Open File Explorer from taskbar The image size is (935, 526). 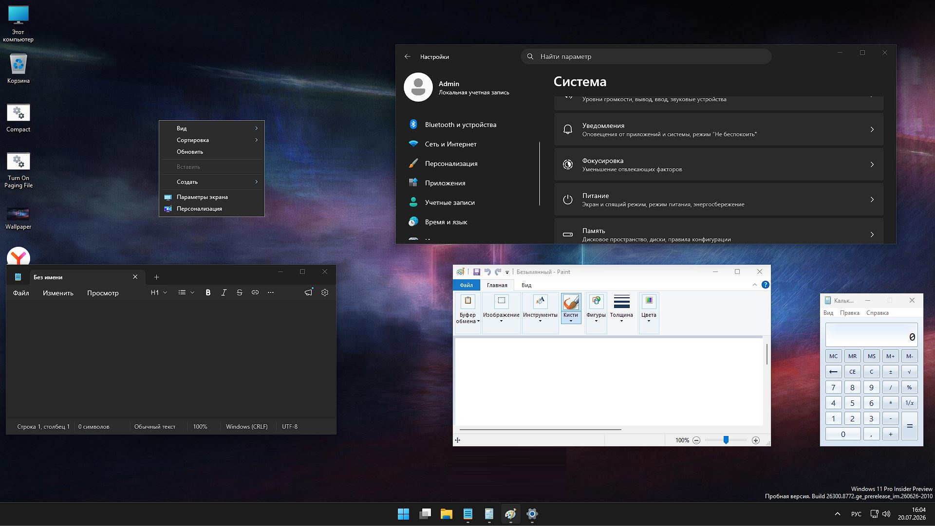point(446,514)
